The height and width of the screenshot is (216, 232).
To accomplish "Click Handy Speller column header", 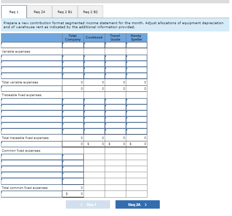I will 137,38.
